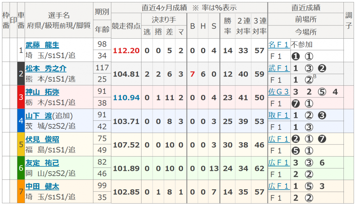This screenshot has height=205, width=356.
Task: Click the 競走得点 column header
Action: click(126, 26)
